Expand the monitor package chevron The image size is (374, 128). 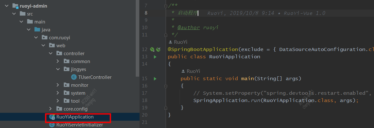pos(58,85)
